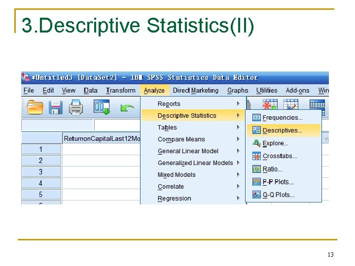This screenshot has width=355, height=266.
Task: Open the Graphs menu
Action: tap(238, 91)
